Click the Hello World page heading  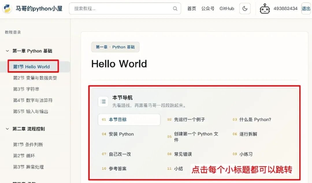point(119,64)
